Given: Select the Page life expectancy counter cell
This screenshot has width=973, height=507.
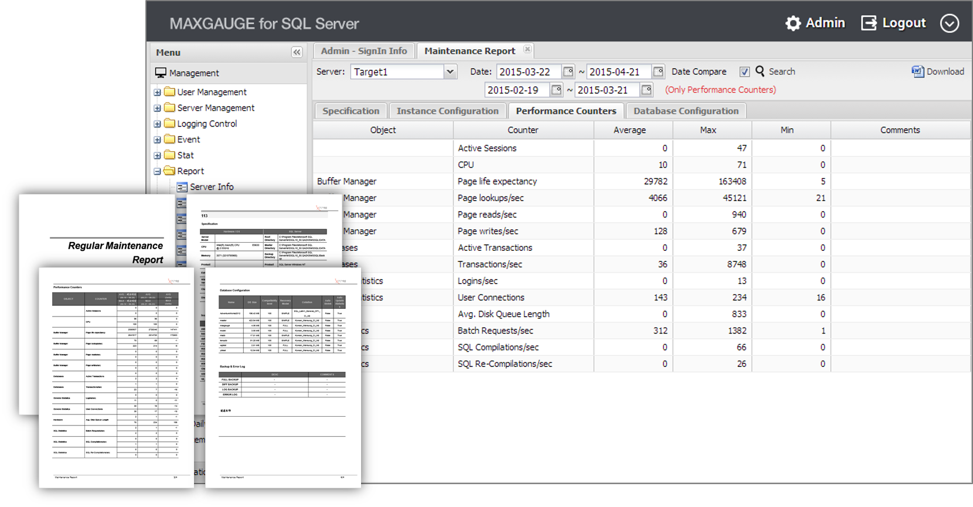Looking at the screenshot, I should point(523,182).
